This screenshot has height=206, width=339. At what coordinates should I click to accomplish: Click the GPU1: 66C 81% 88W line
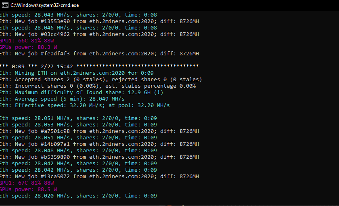tap(27, 41)
